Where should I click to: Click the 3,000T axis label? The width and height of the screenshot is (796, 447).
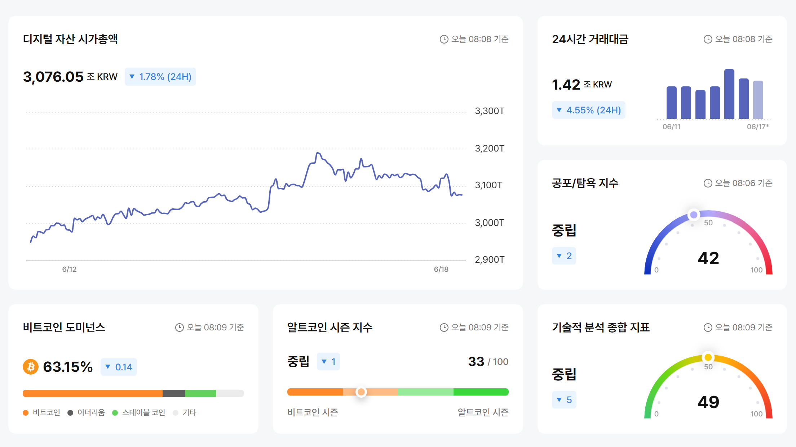coord(490,223)
